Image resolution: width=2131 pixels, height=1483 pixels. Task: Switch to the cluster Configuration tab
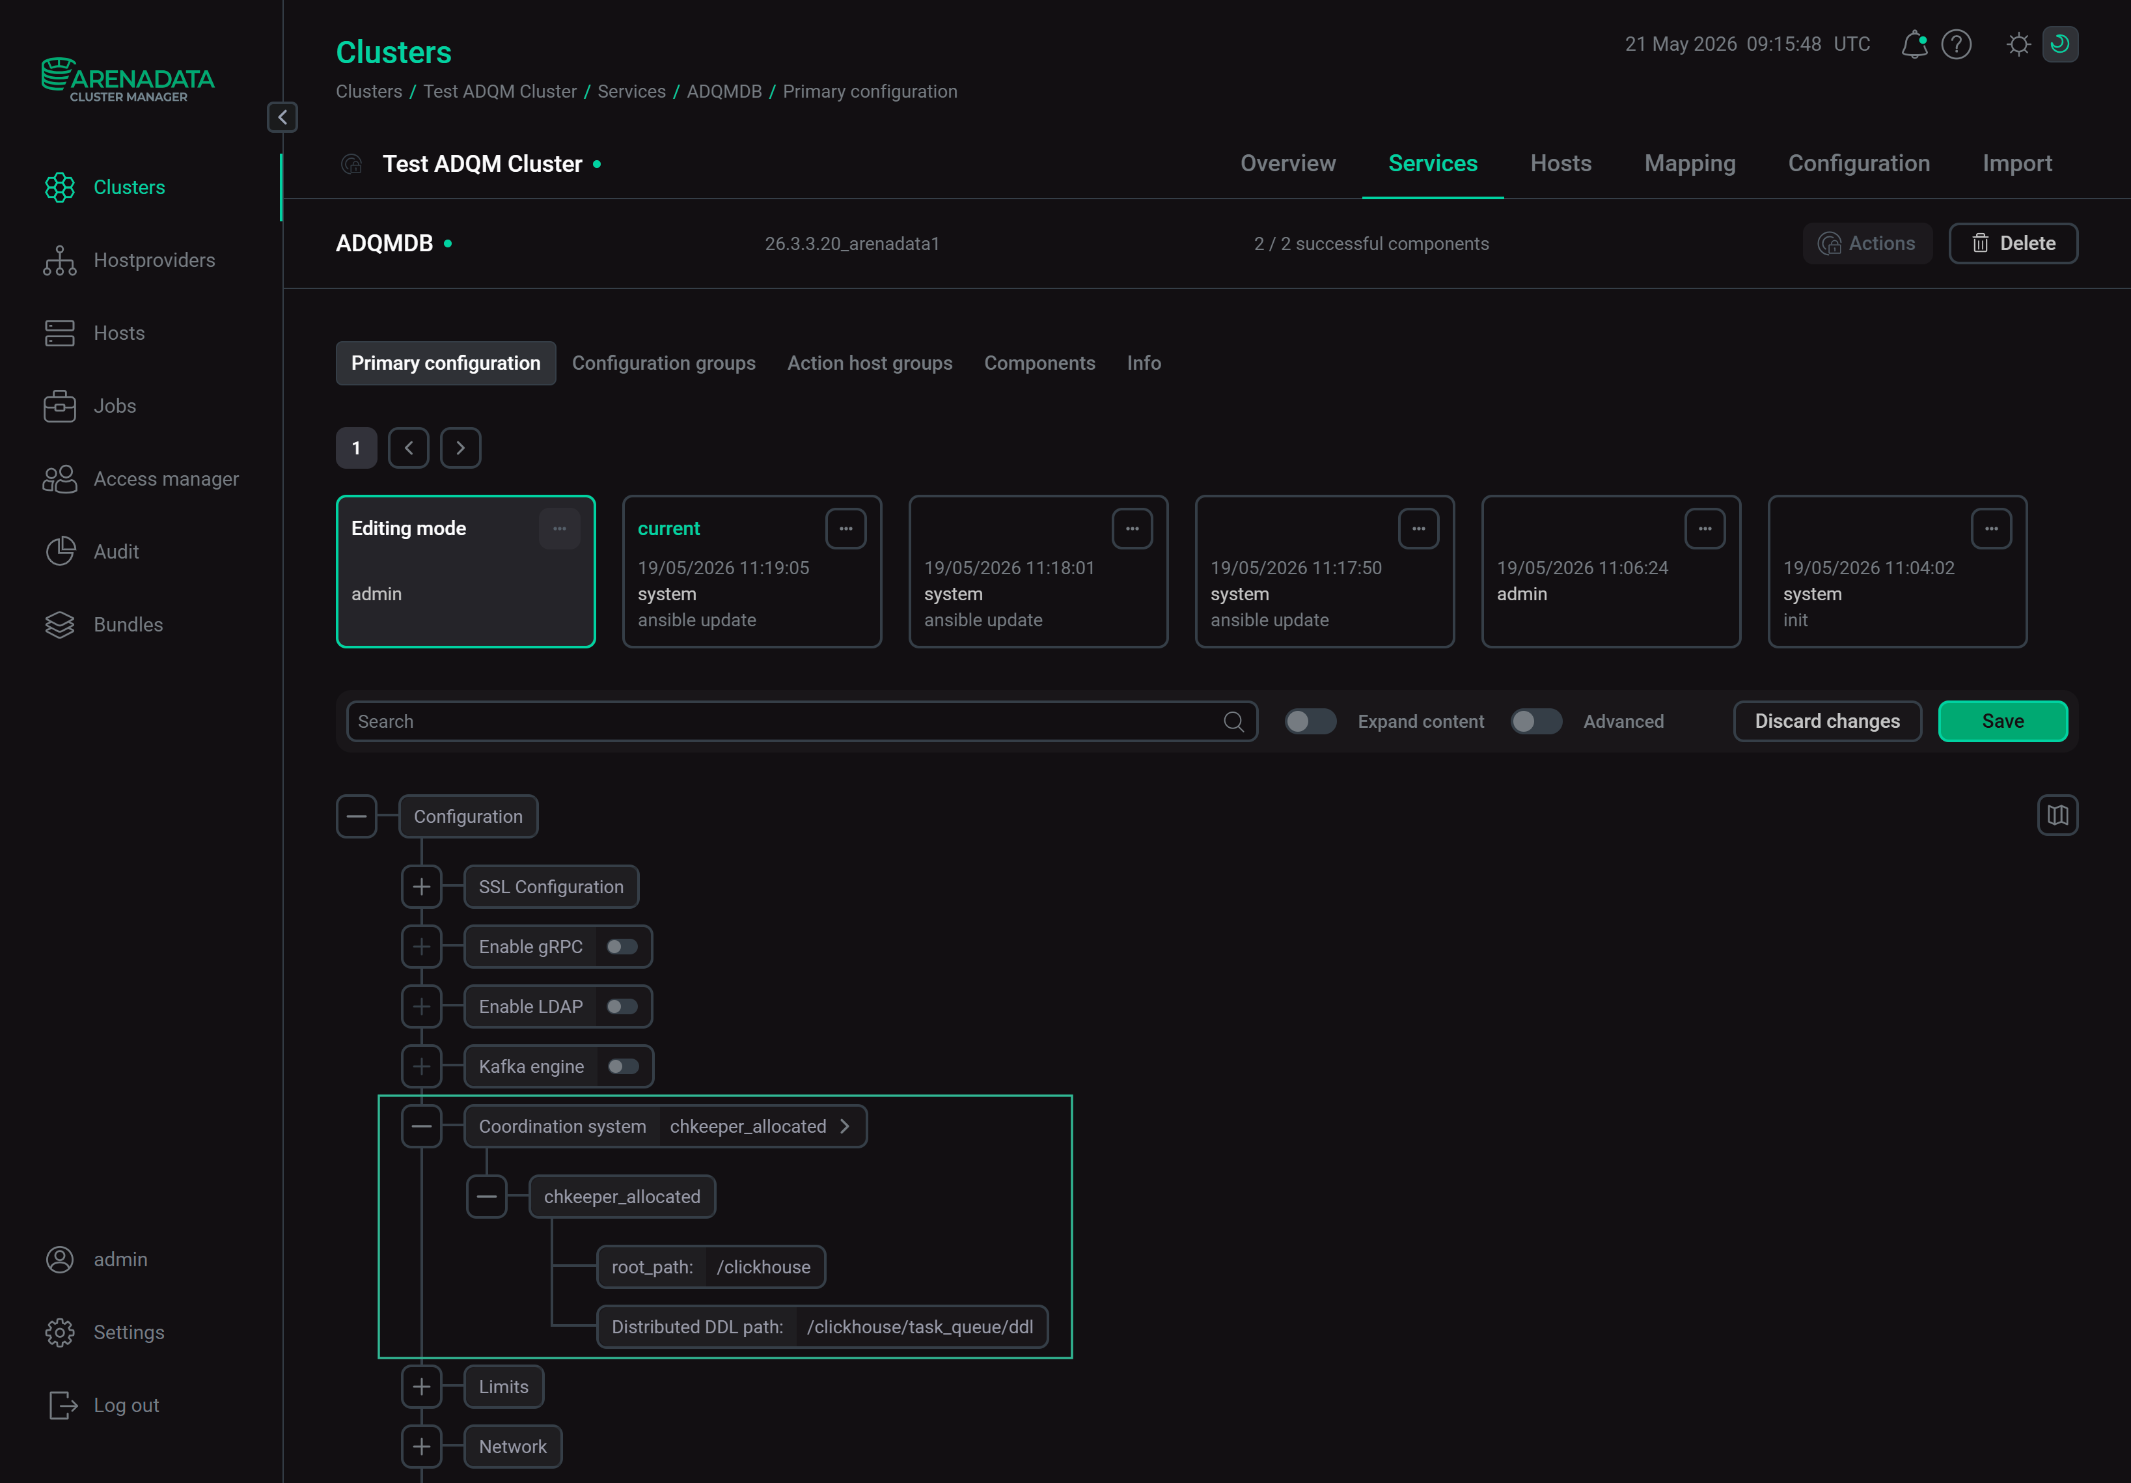click(x=1858, y=163)
